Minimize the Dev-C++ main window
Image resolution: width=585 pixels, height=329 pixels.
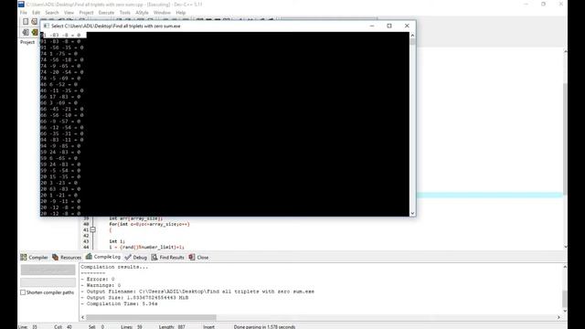526,4
